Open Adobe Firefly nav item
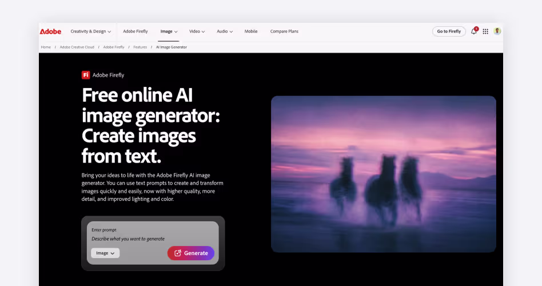Viewport: 542px width, 286px height. coord(135,31)
